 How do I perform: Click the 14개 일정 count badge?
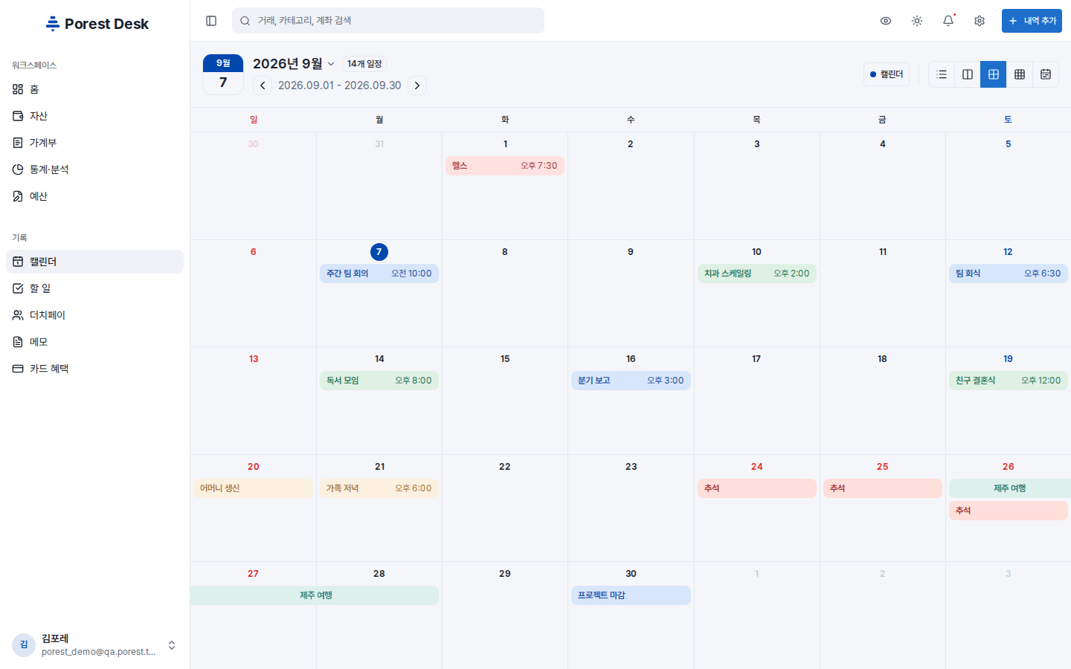tap(364, 64)
